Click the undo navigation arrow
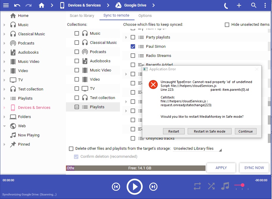 click(17, 5)
